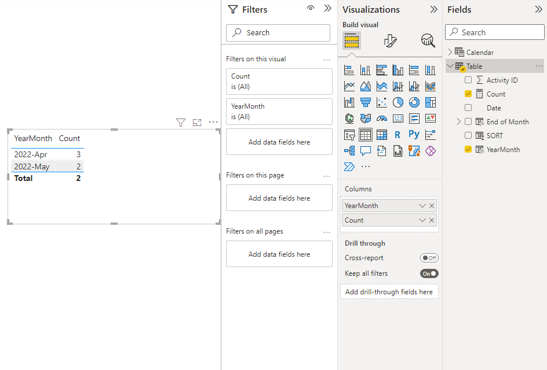Select the Slicer visual
This screenshot has width=547, height=370.
(349, 135)
